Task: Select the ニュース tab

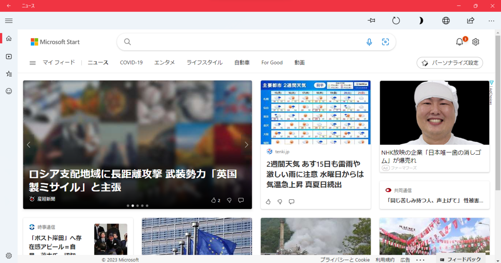Action: (x=98, y=63)
